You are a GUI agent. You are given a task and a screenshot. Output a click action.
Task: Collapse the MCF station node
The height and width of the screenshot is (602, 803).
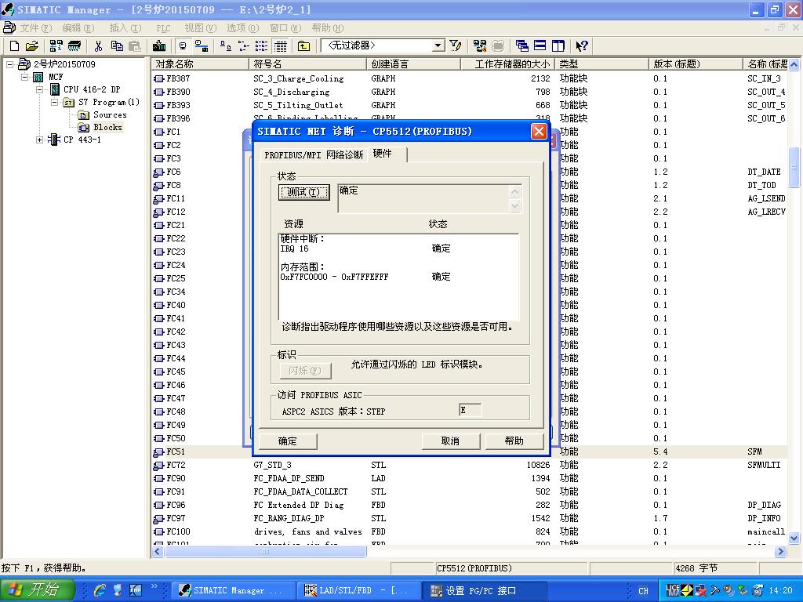[x=24, y=78]
